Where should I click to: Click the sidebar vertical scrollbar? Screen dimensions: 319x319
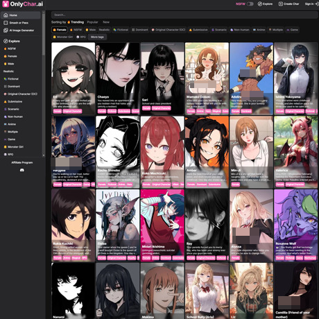(x=44, y=35)
